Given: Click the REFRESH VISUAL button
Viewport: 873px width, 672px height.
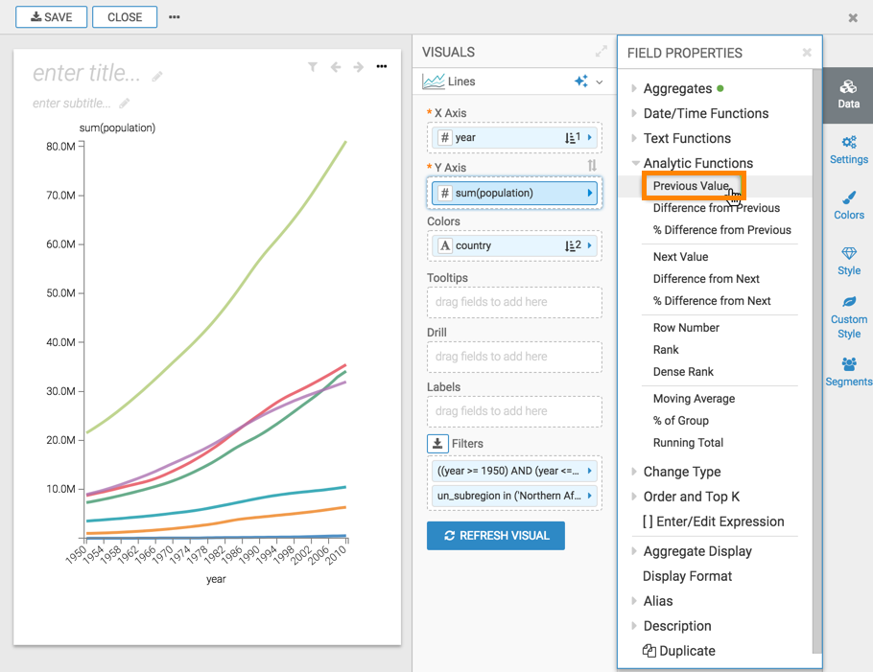Looking at the screenshot, I should (x=495, y=536).
